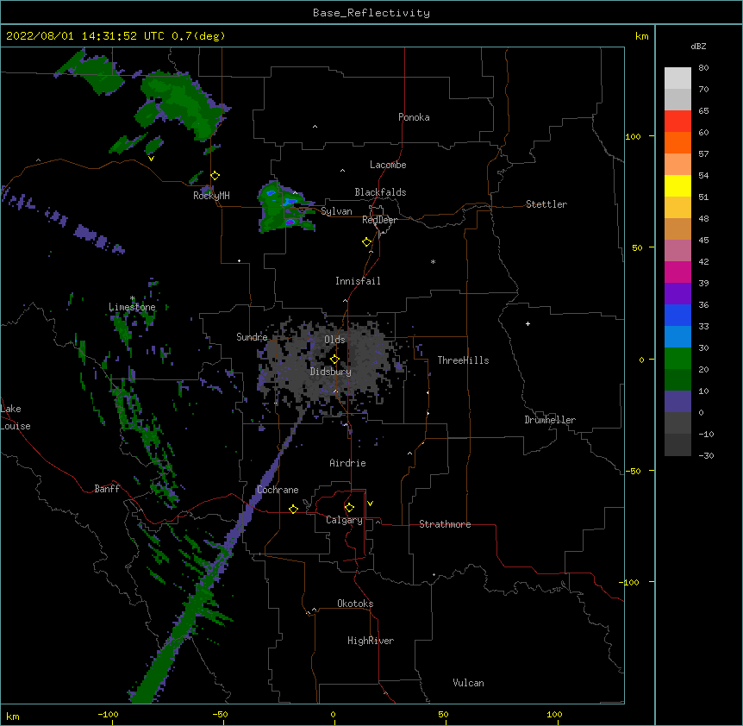Pick the white 70-80 dBZ legend swatch
The width and height of the screenshot is (743, 726).
(x=677, y=78)
